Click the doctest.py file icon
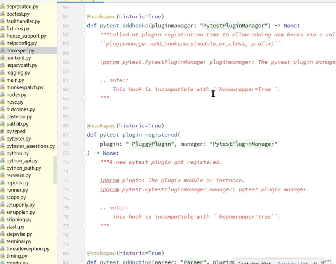336x264 pixels. [x=3, y=14]
